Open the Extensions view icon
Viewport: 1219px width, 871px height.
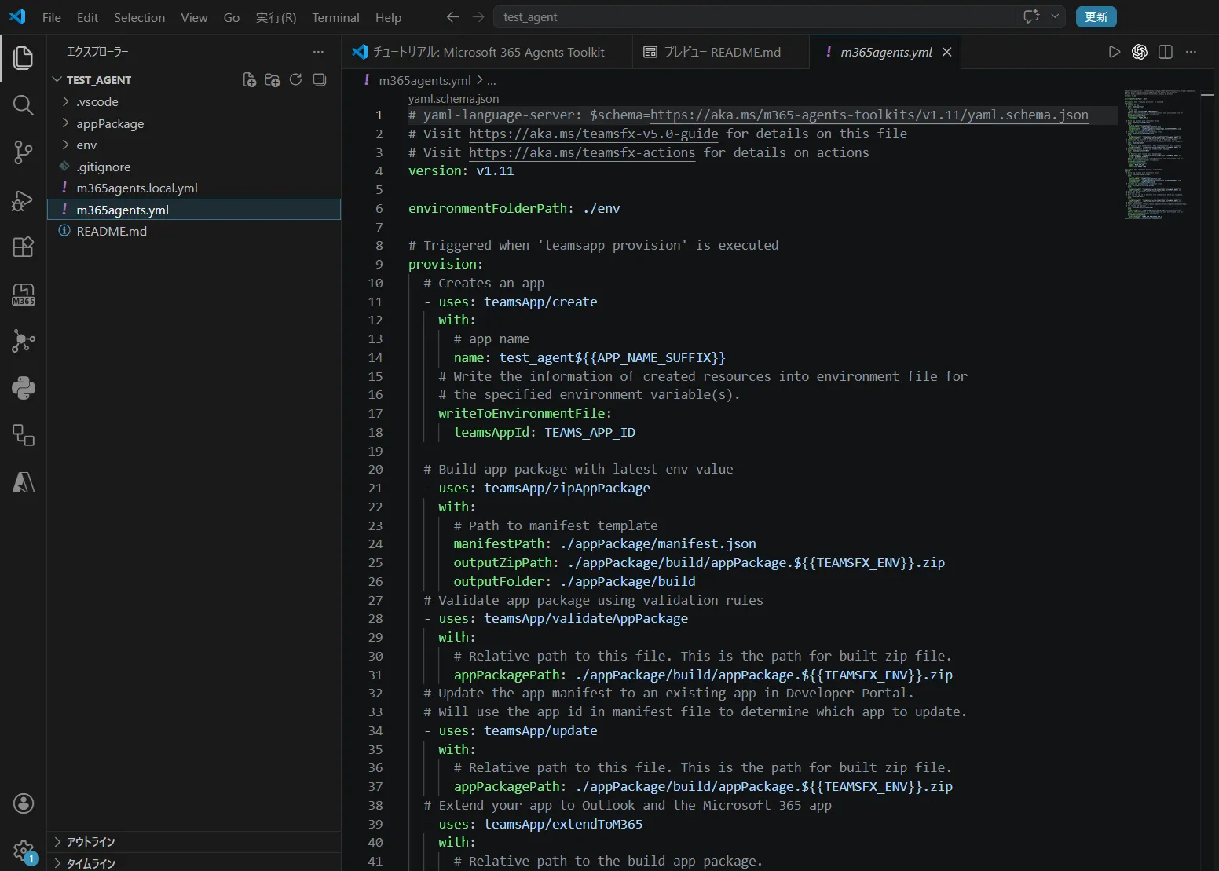(24, 247)
